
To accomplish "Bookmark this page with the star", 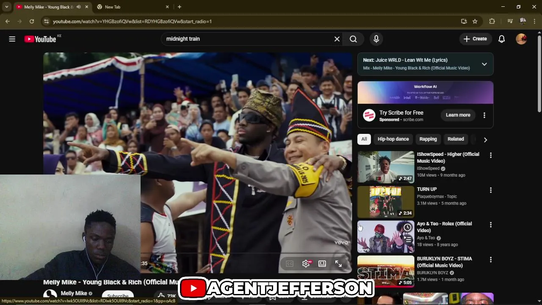I will (x=475, y=21).
